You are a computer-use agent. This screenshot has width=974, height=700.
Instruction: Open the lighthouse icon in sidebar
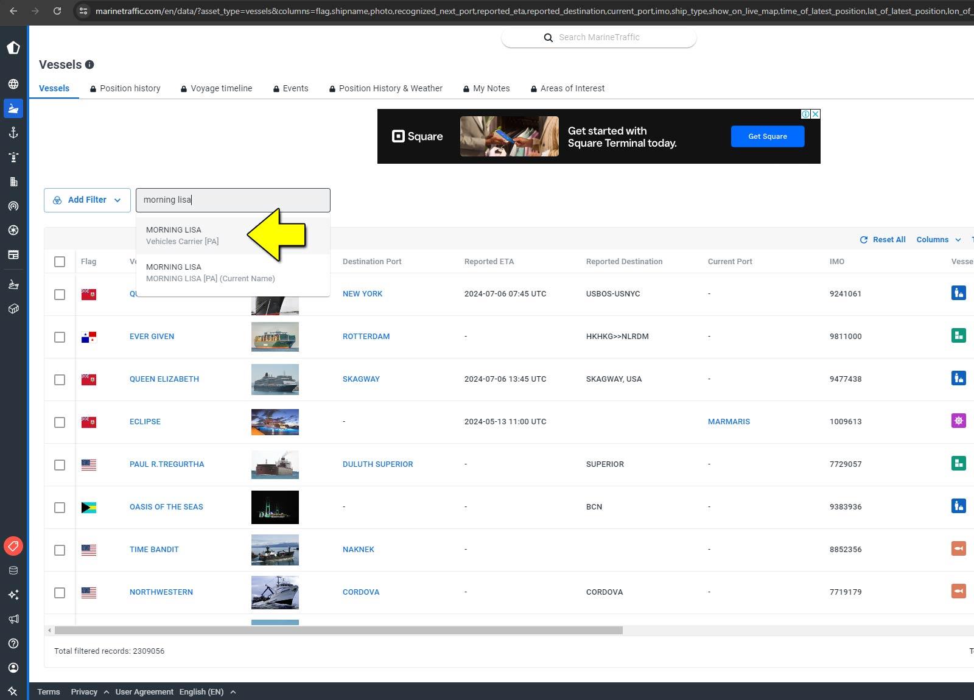coord(13,157)
